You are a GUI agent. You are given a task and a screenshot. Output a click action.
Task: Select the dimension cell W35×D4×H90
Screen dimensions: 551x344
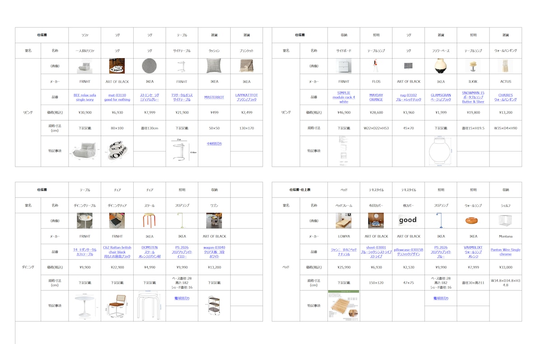click(x=505, y=128)
